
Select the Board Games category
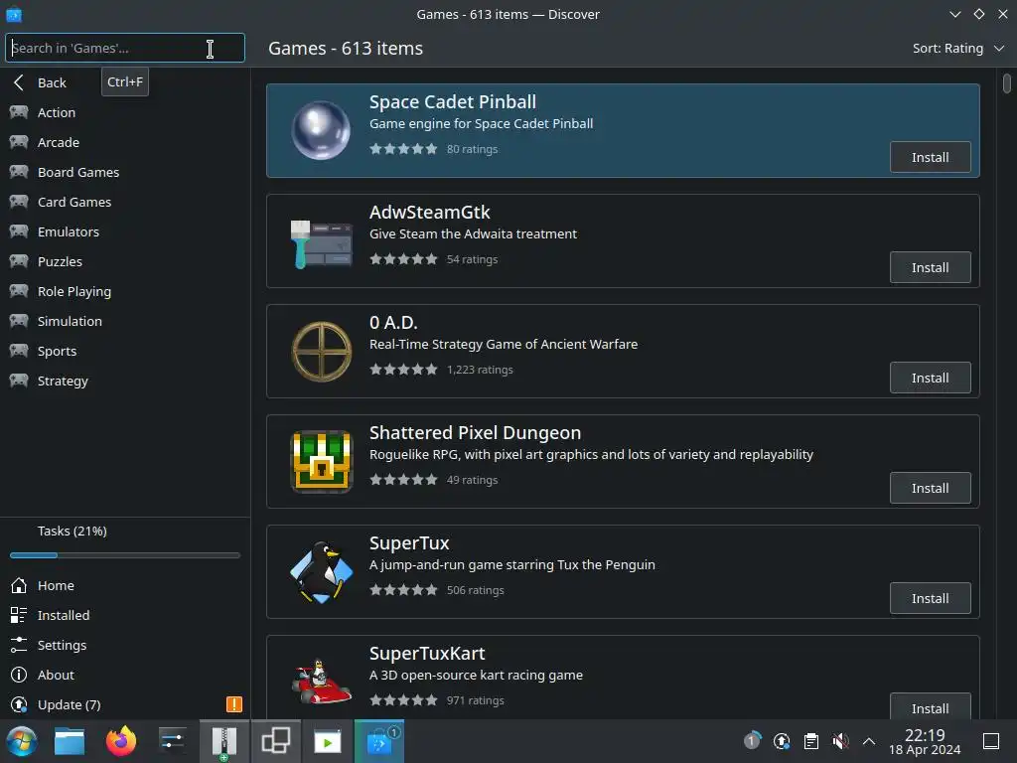pos(124,172)
